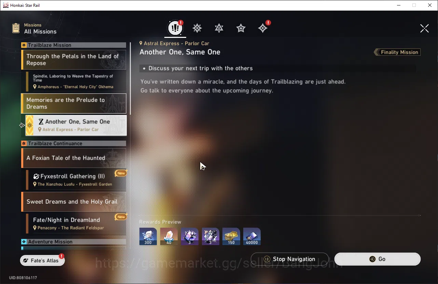Screen dimensions: 438x284
Task: View the reward item with quantity 300
Action: click(x=148, y=236)
